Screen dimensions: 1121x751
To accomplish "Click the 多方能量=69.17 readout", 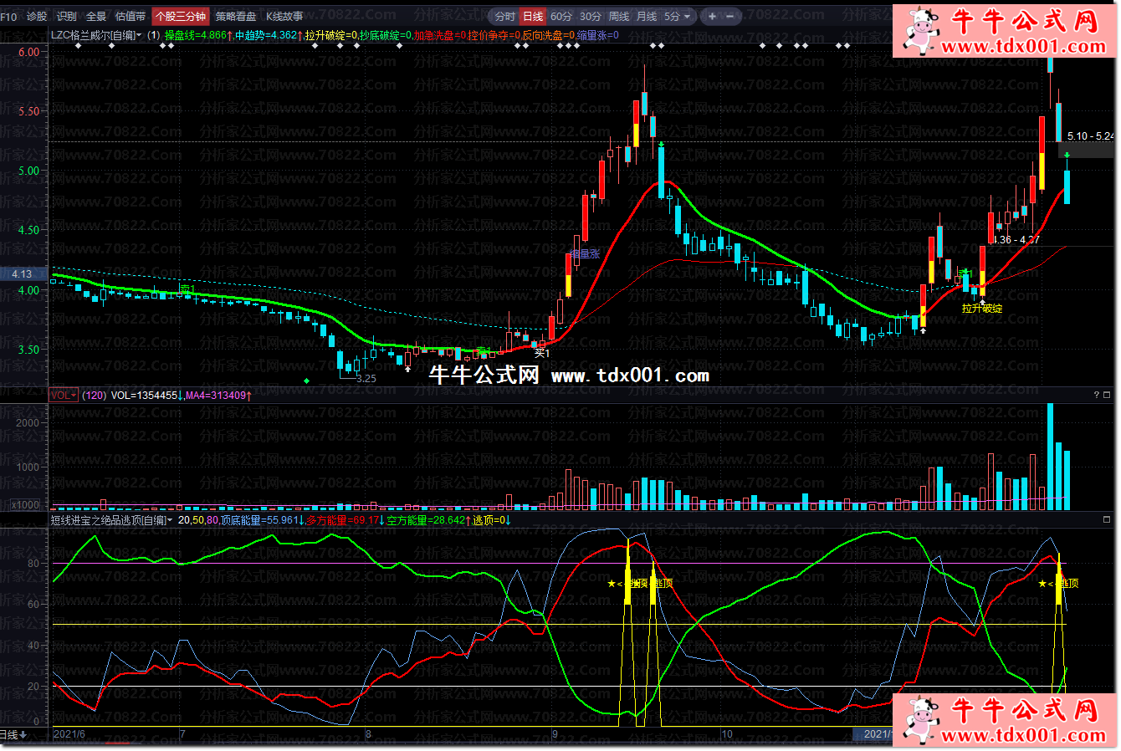I will point(346,520).
